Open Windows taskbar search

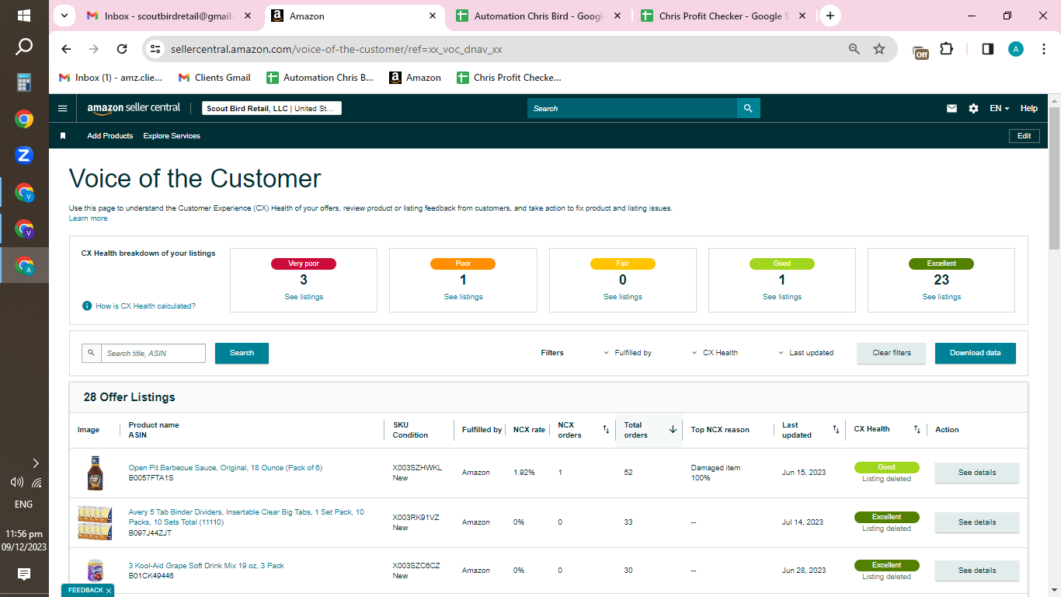[x=24, y=47]
